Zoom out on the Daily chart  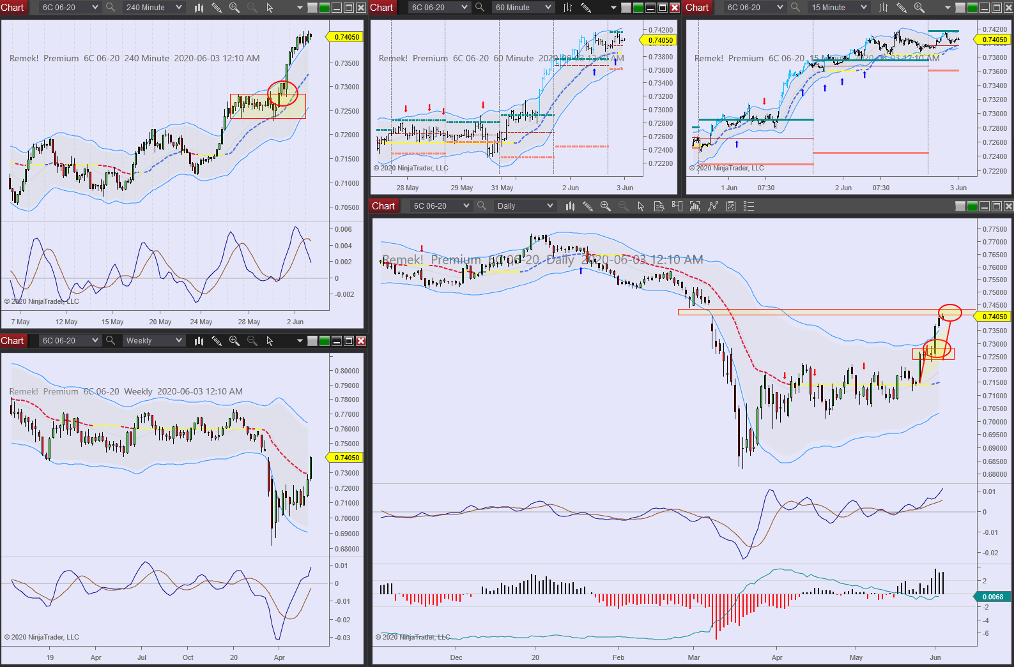click(x=624, y=206)
